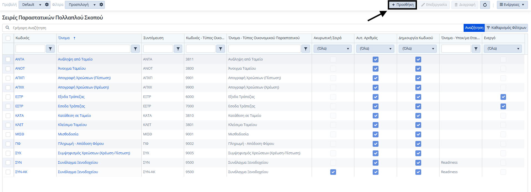Open filter funnel for Όνομα - Τύπος Οικονομικού Παραστατικού
This screenshot has width=531, height=192.
(306, 49)
